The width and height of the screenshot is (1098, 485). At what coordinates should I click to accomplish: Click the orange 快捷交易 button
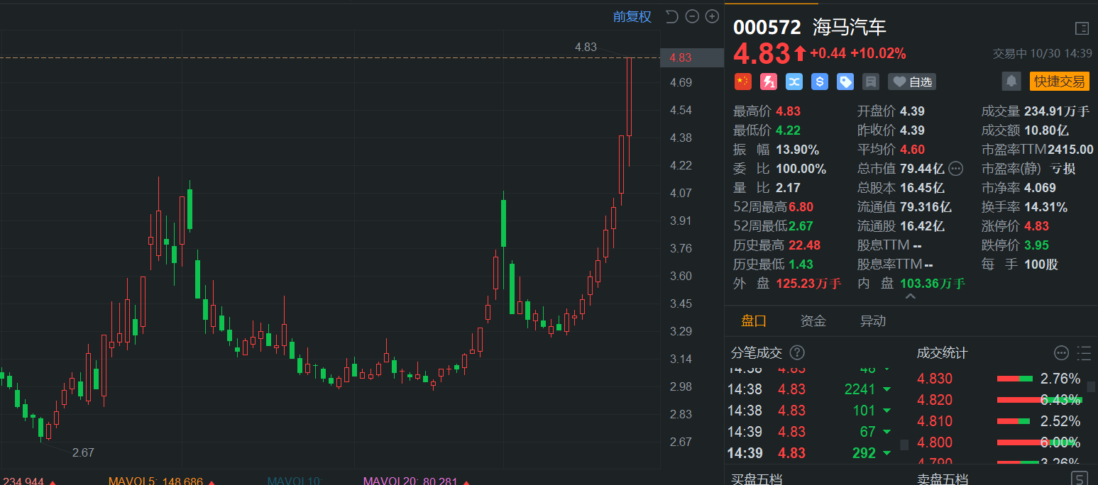[1059, 82]
